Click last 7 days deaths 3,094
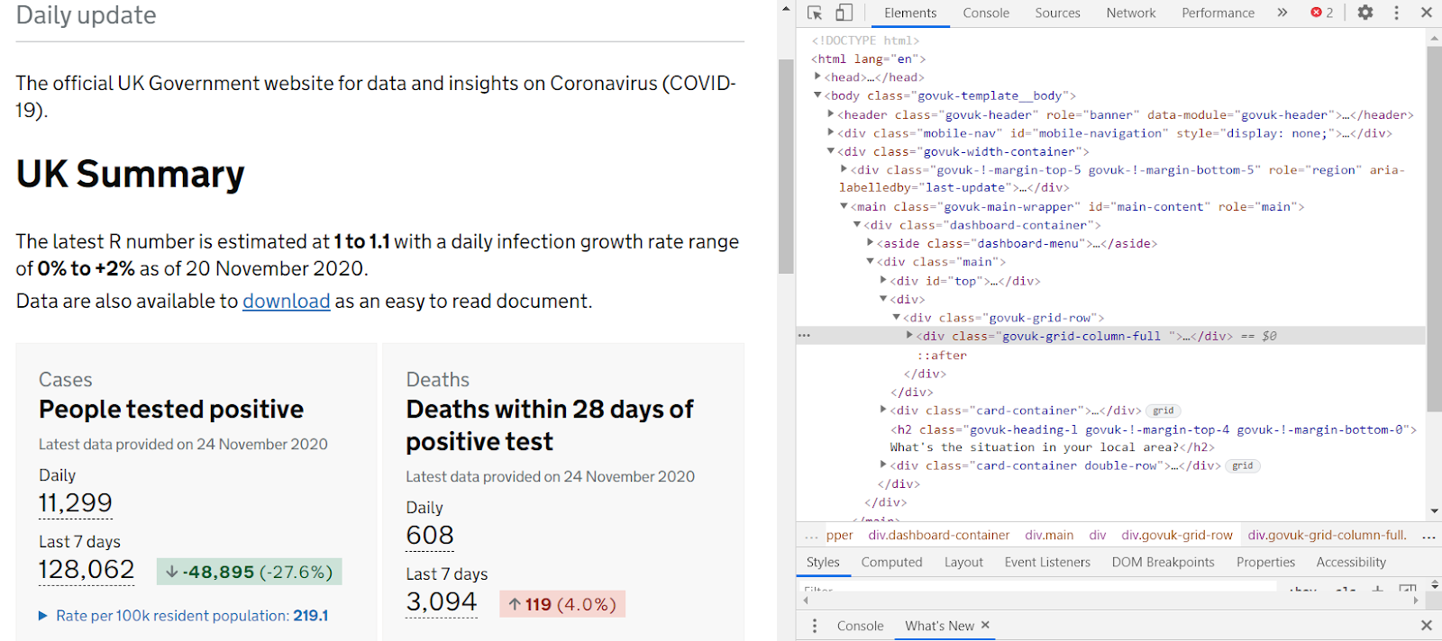The image size is (1442, 641). (442, 602)
